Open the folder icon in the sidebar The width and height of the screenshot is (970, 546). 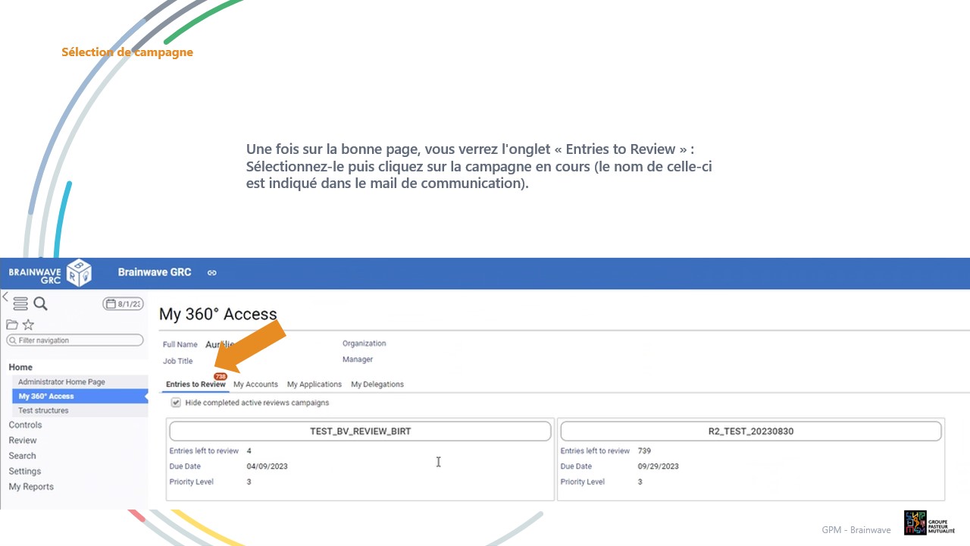[x=12, y=325]
